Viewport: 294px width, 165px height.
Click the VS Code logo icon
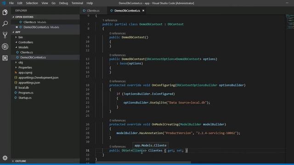[x=4, y=3]
